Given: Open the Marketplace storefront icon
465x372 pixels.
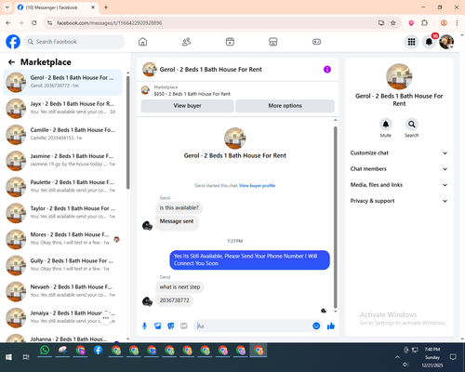Looking at the screenshot, I should click(273, 42).
